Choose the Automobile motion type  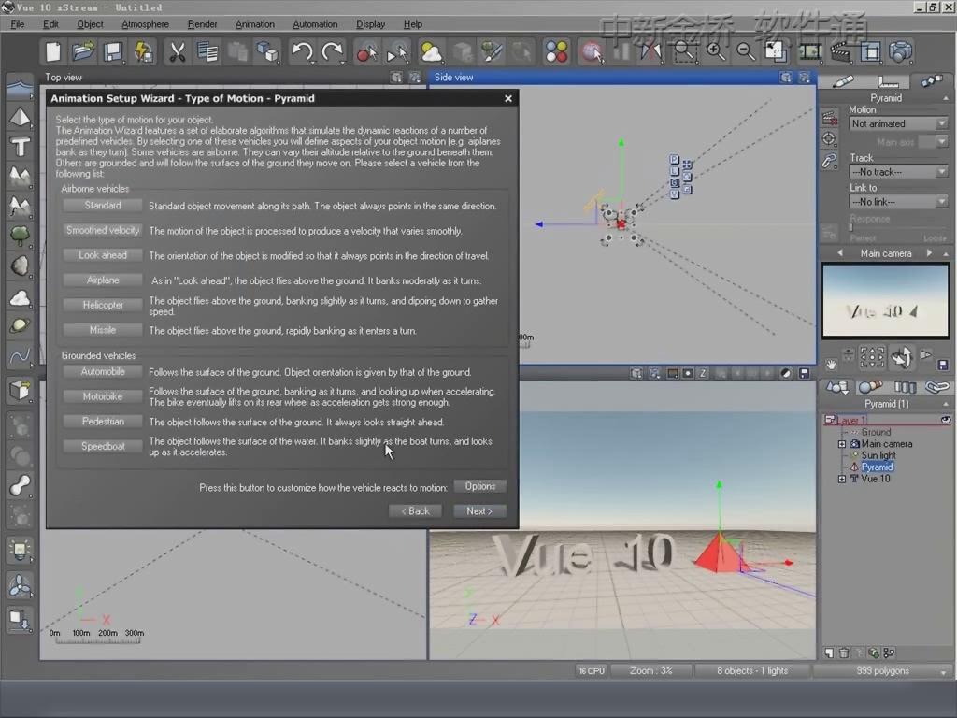pyautogui.click(x=103, y=372)
